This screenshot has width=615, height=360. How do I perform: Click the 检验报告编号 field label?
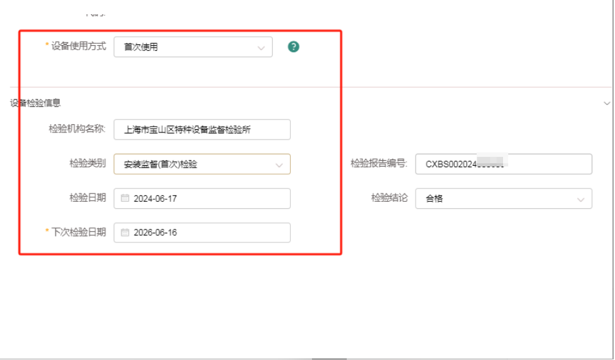click(379, 163)
